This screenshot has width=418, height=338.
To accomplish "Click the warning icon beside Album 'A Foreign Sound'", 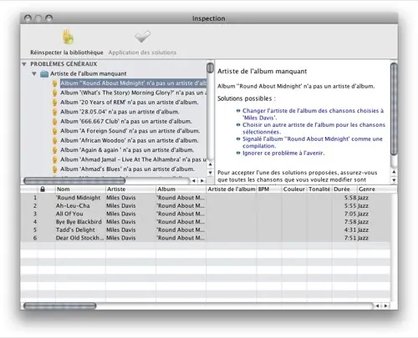I will coord(54,131).
